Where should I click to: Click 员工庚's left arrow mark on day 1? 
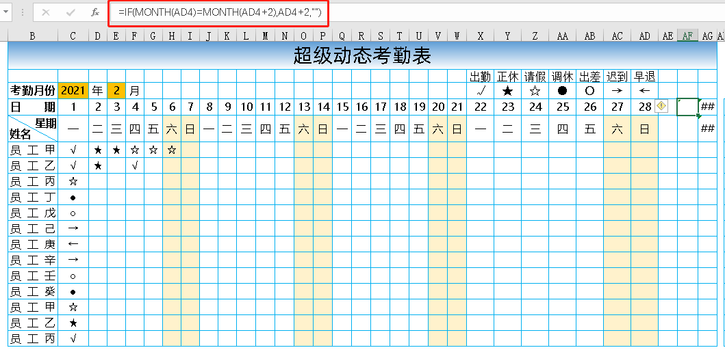click(73, 244)
